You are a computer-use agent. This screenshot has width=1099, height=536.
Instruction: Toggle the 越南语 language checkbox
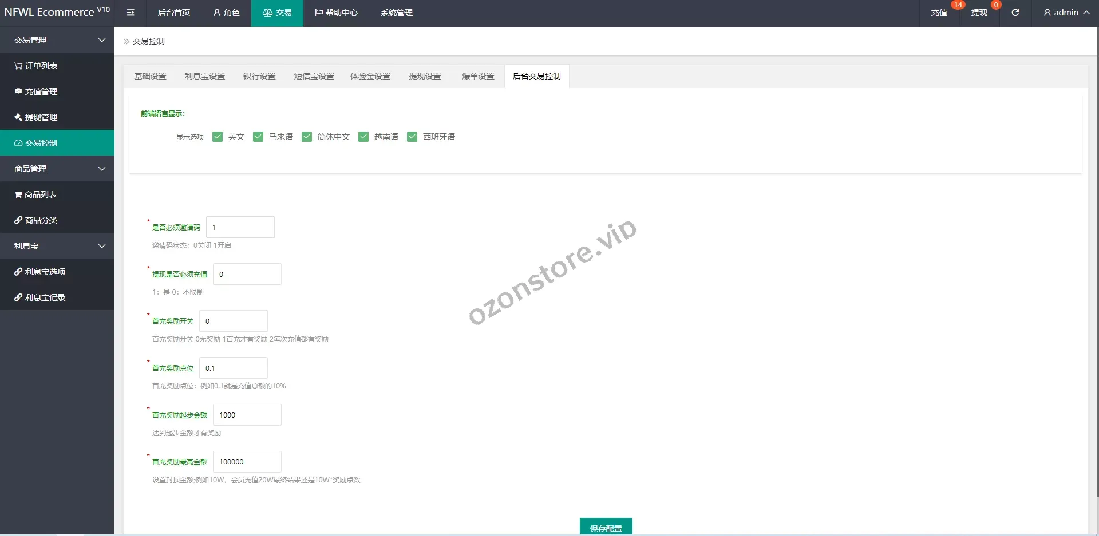[363, 137]
